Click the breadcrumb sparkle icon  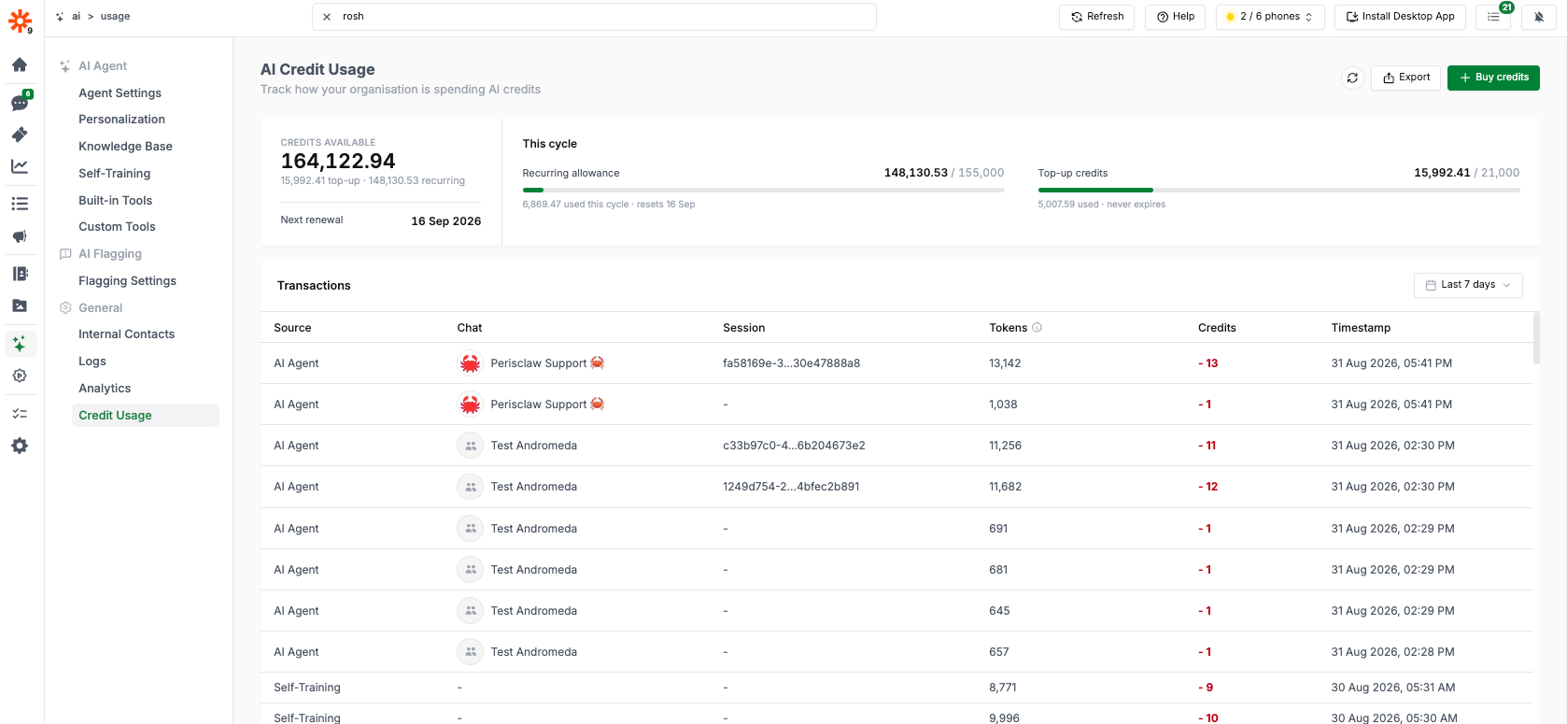coord(60,17)
